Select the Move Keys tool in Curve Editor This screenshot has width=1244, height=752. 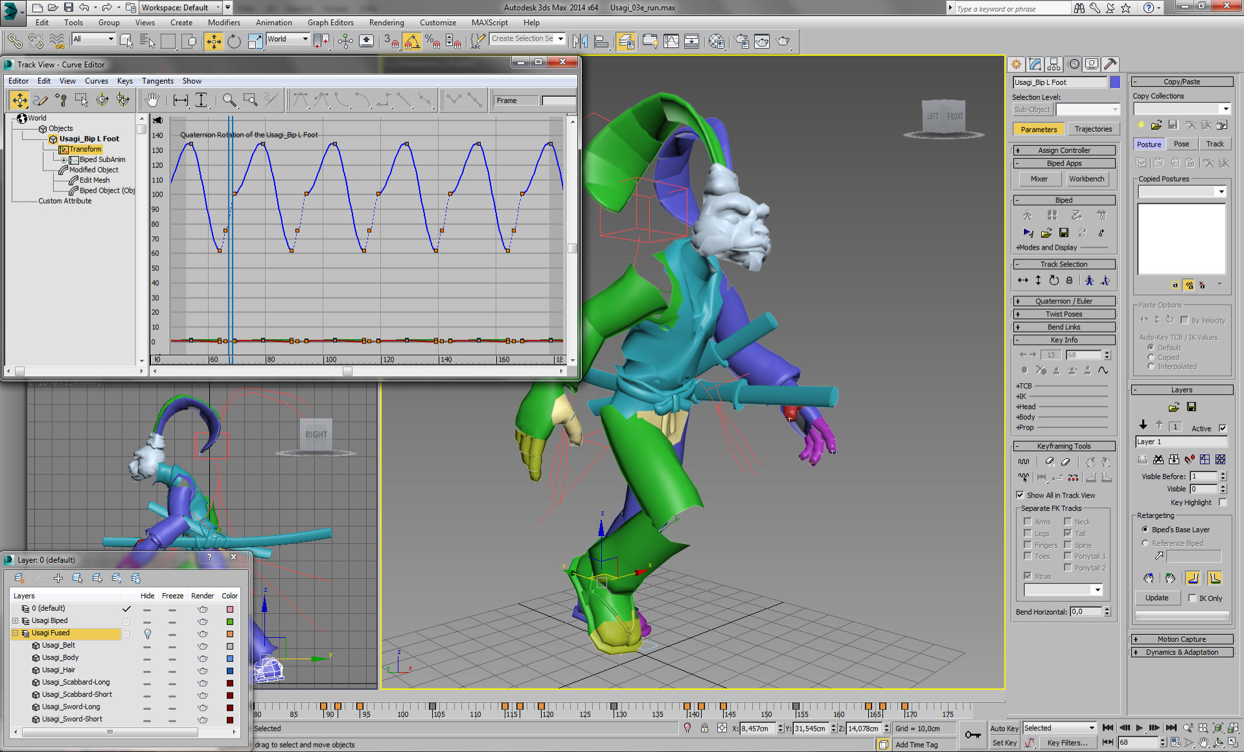tap(19, 100)
